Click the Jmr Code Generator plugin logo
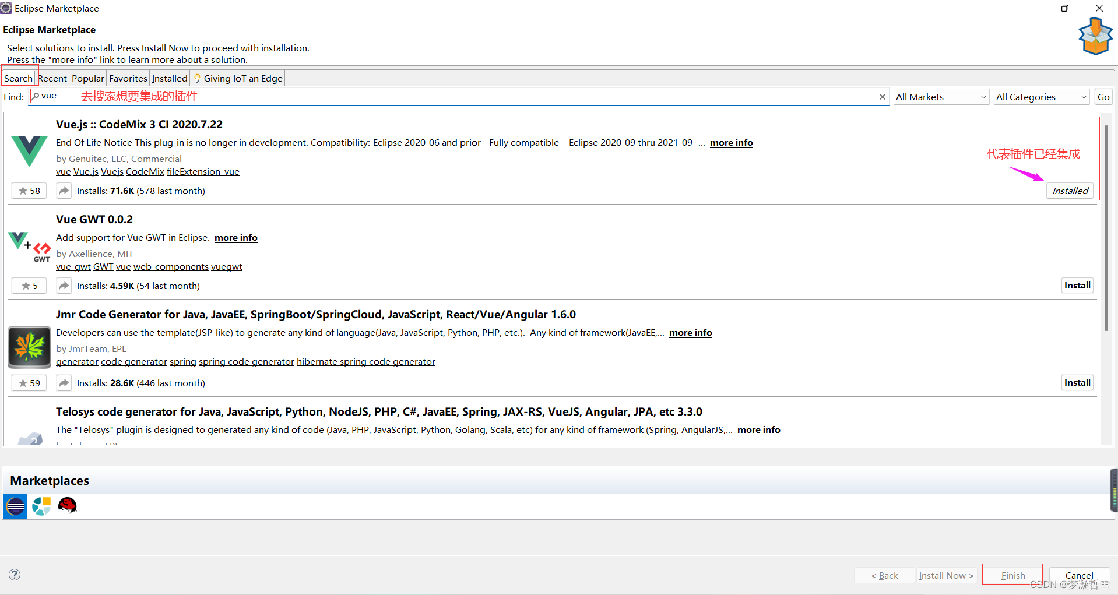 (x=29, y=347)
